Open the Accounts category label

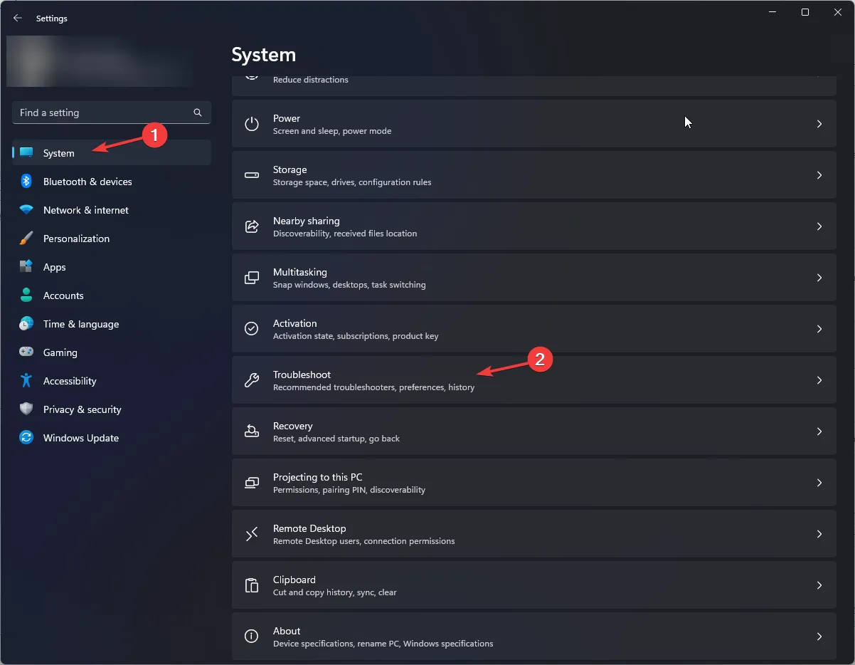click(63, 295)
